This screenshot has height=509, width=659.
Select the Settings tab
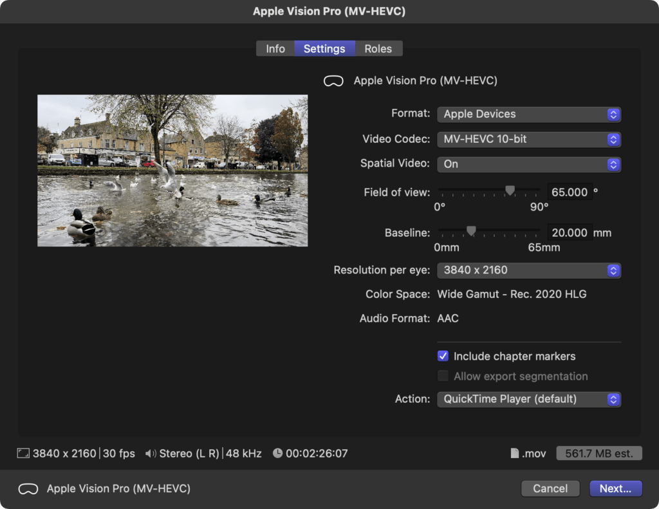(324, 49)
